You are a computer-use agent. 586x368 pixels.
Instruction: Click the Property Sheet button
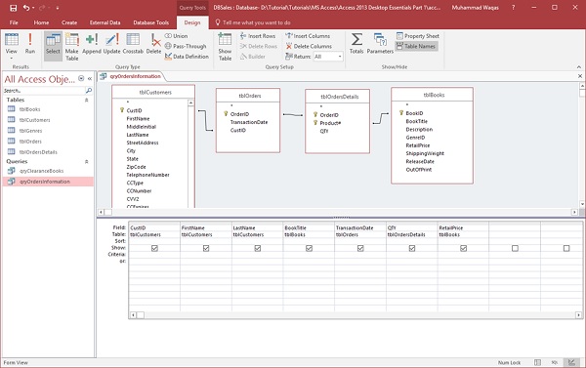point(418,36)
